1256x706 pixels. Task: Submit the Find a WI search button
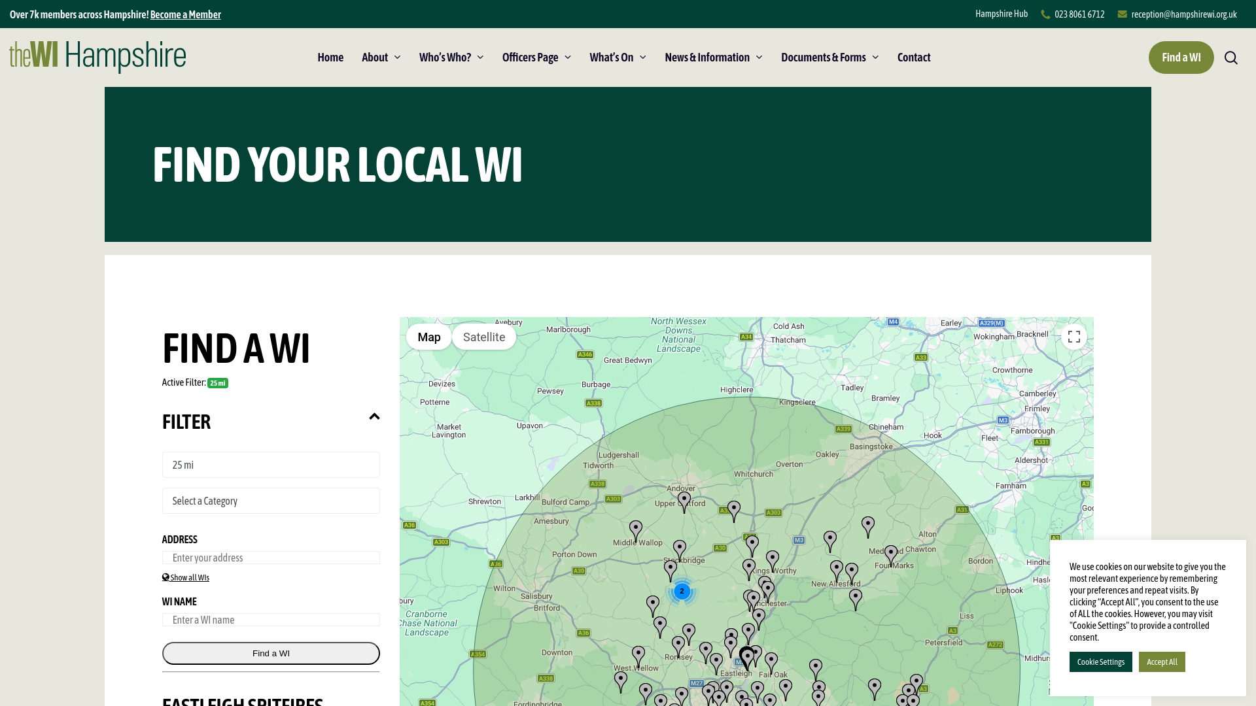click(x=271, y=653)
